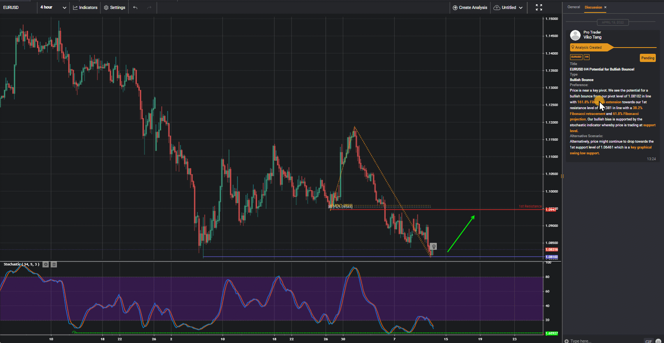Redo the chart action

149,7
